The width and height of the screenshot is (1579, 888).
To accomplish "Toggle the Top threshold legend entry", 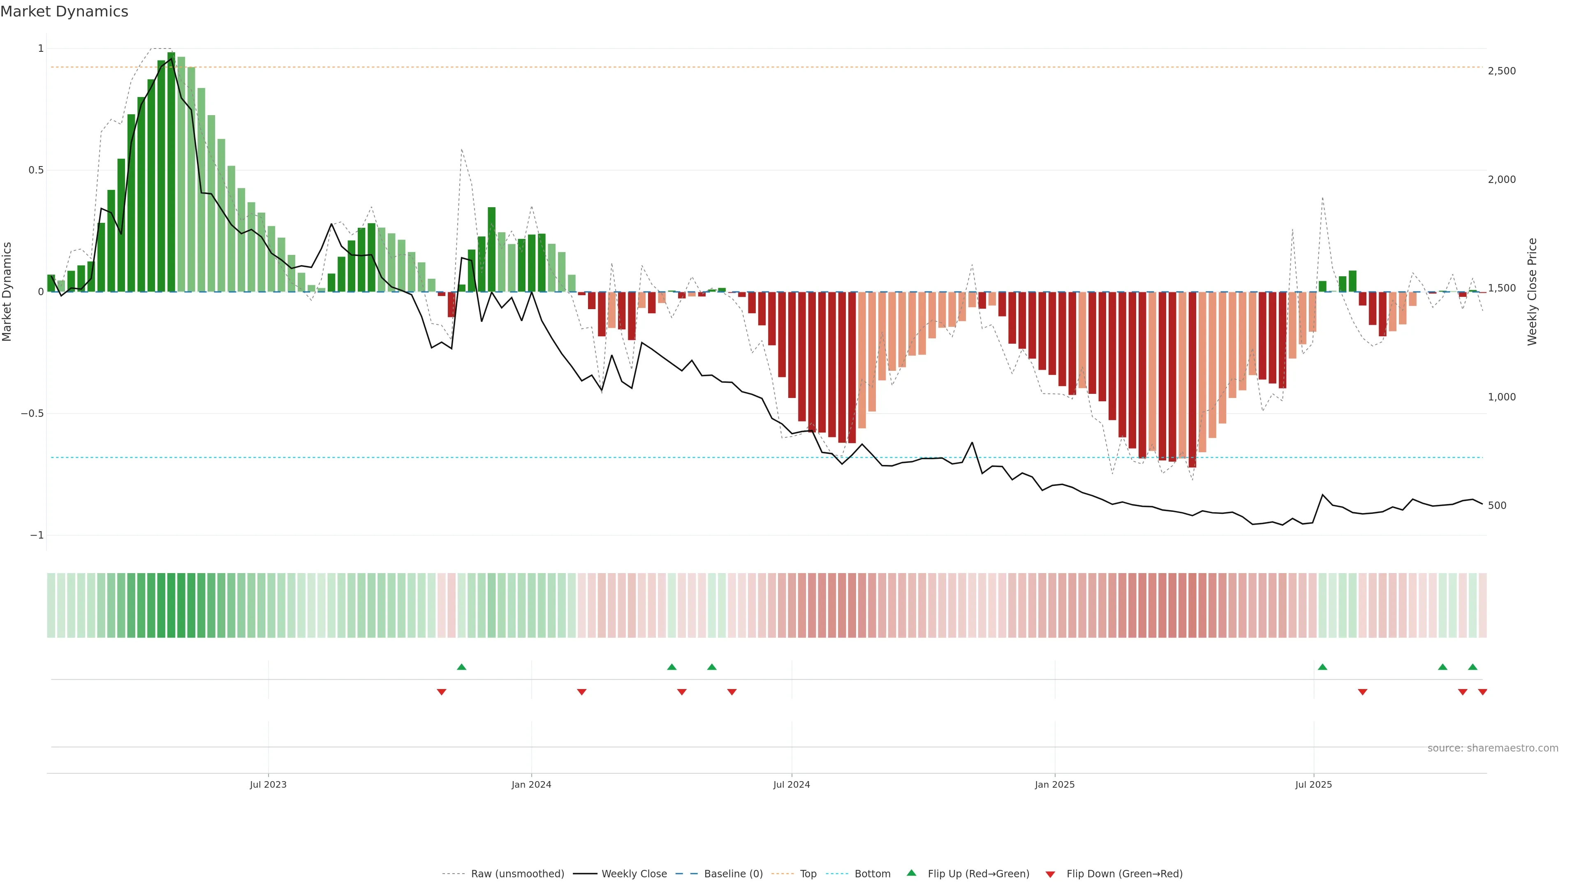I will pos(808,874).
